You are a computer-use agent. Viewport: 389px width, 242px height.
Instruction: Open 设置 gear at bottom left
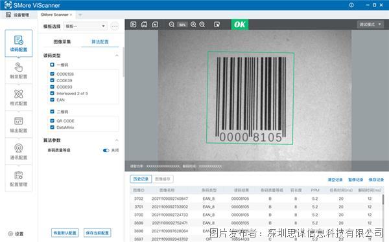[16, 234]
